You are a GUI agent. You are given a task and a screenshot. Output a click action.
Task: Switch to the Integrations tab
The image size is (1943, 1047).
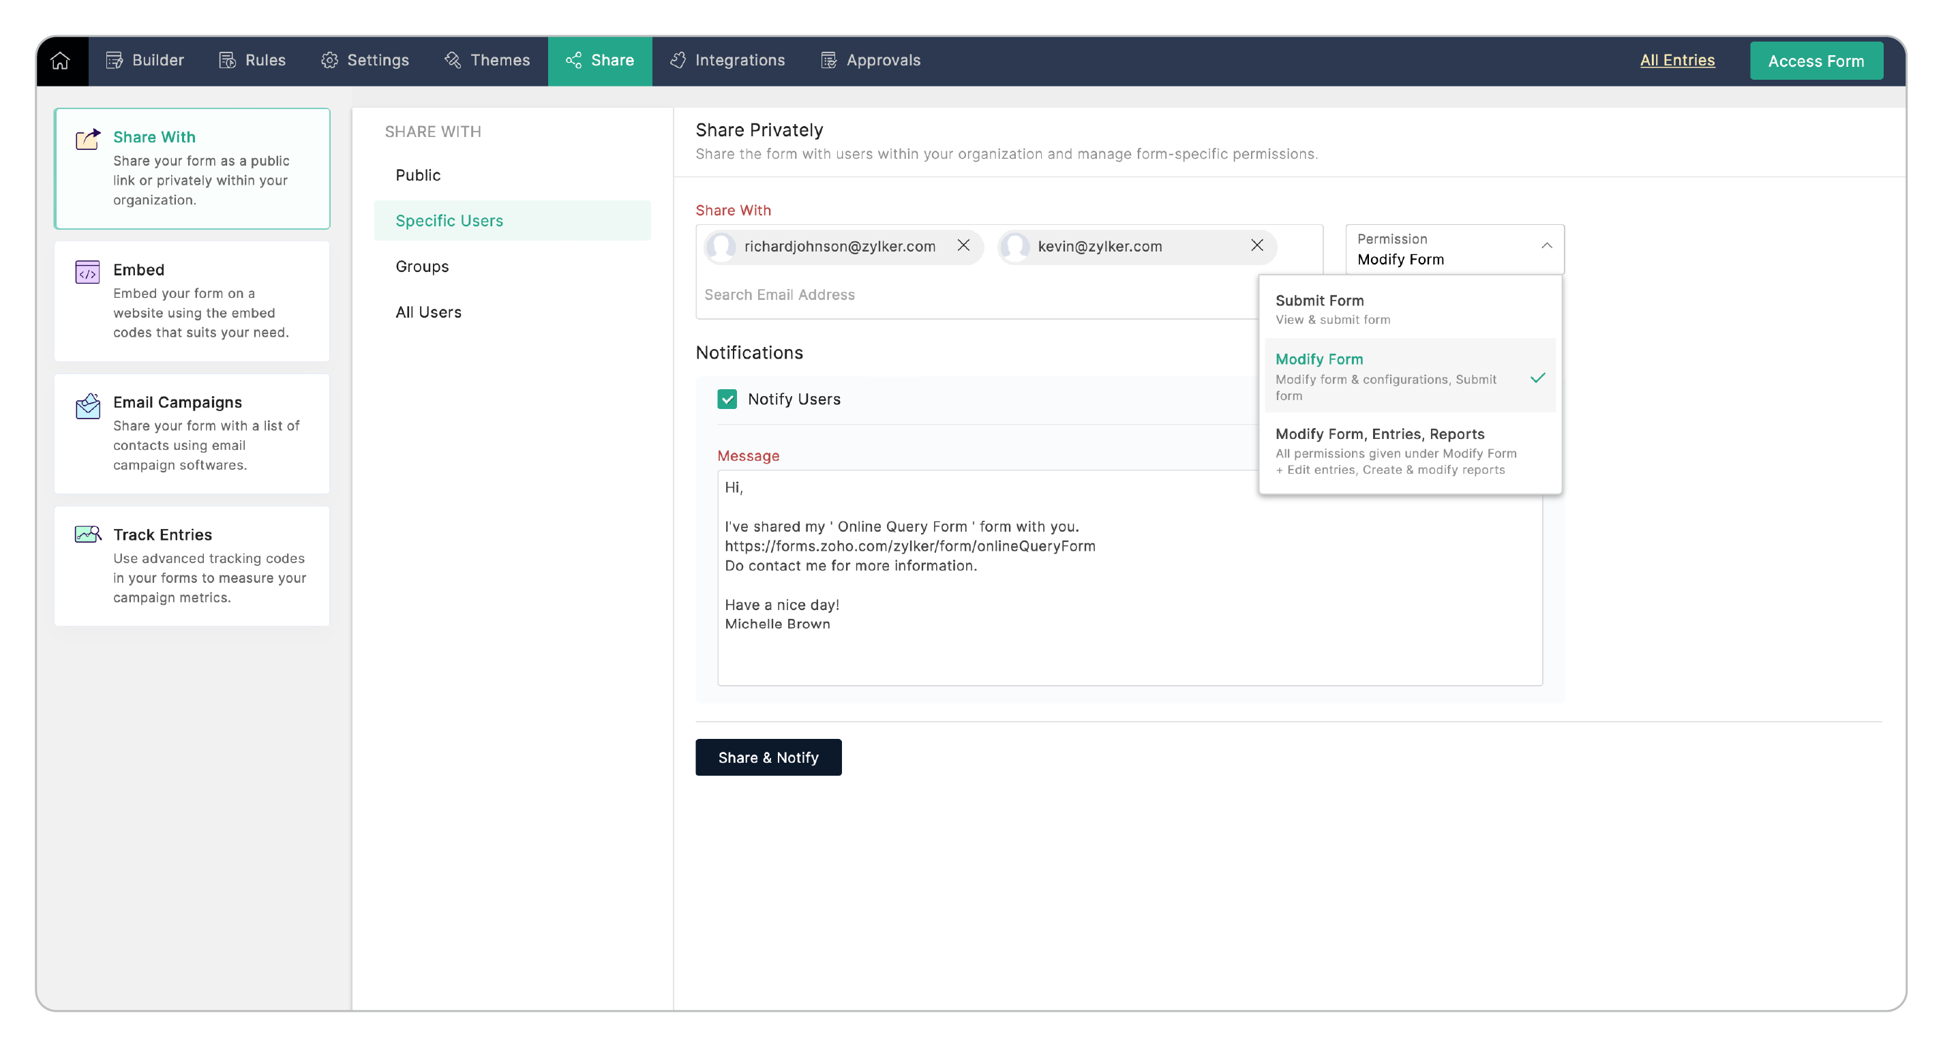coord(727,61)
